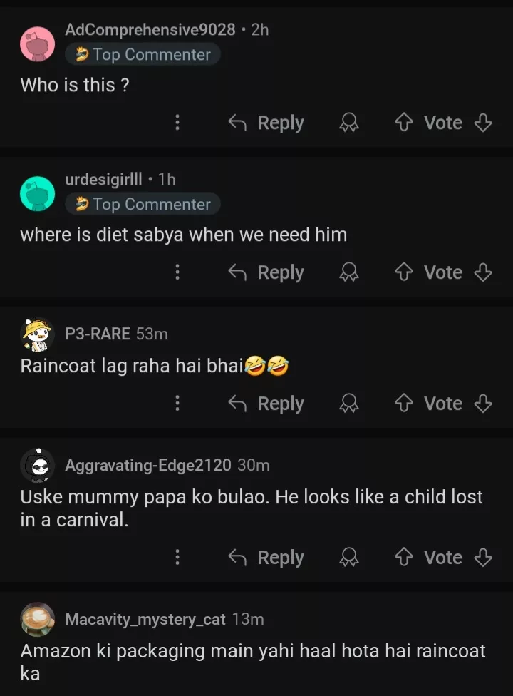The height and width of the screenshot is (696, 513).
Task: Show overflow menu for P3-RARE's comment
Action: 177,404
